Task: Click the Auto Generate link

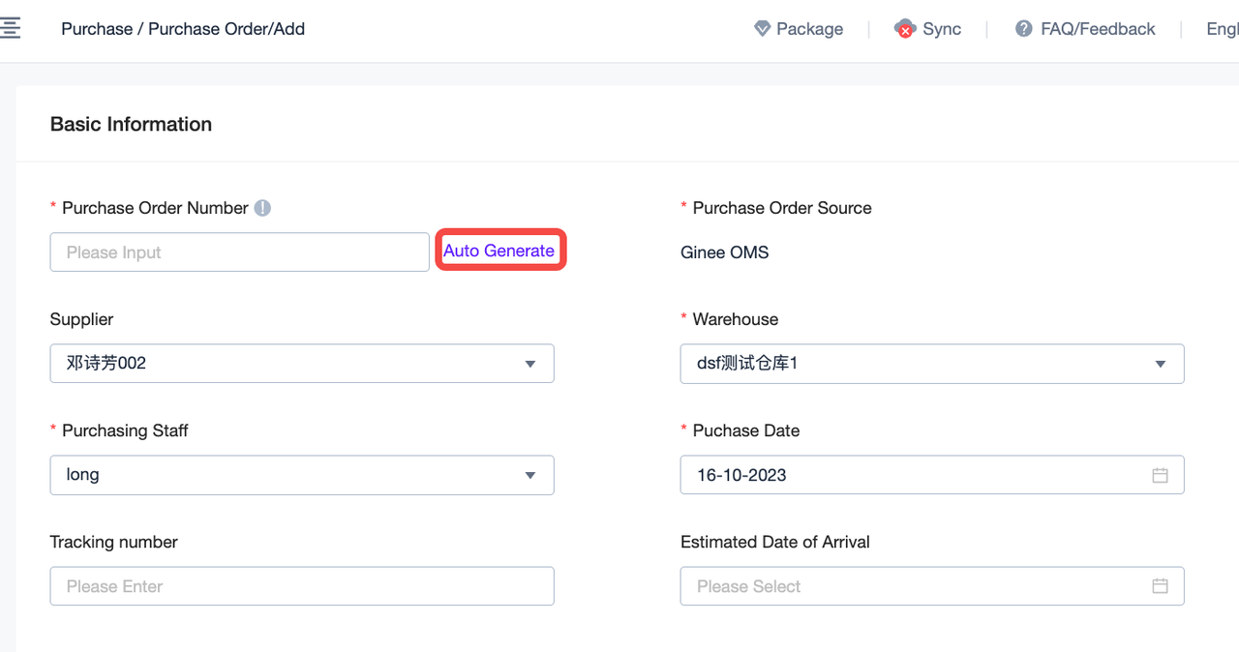Action: [499, 250]
